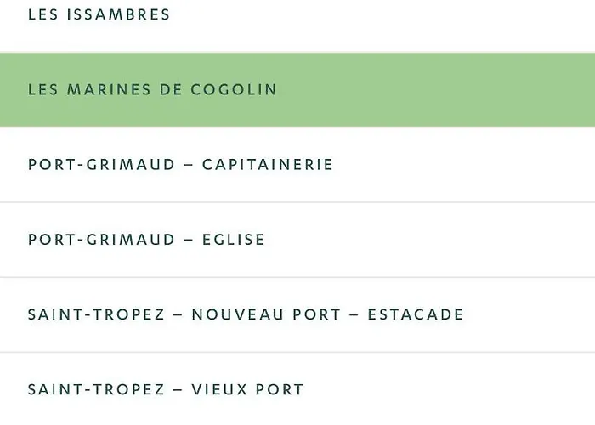Select the last Saint-Tropez item shown
595x425 pixels.
[x=297, y=389]
